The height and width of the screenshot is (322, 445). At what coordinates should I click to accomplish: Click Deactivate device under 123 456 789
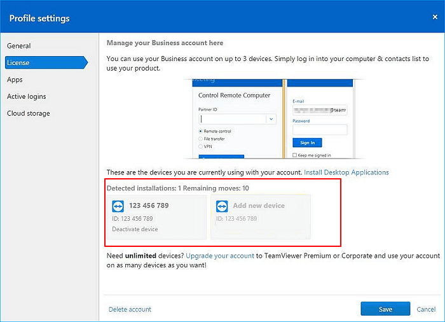click(135, 229)
